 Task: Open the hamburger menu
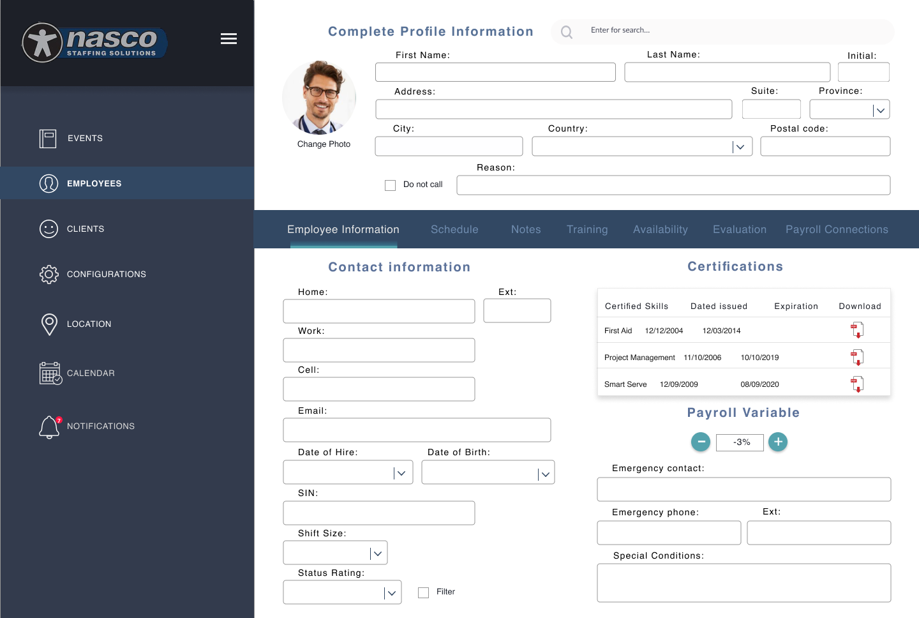tap(228, 38)
